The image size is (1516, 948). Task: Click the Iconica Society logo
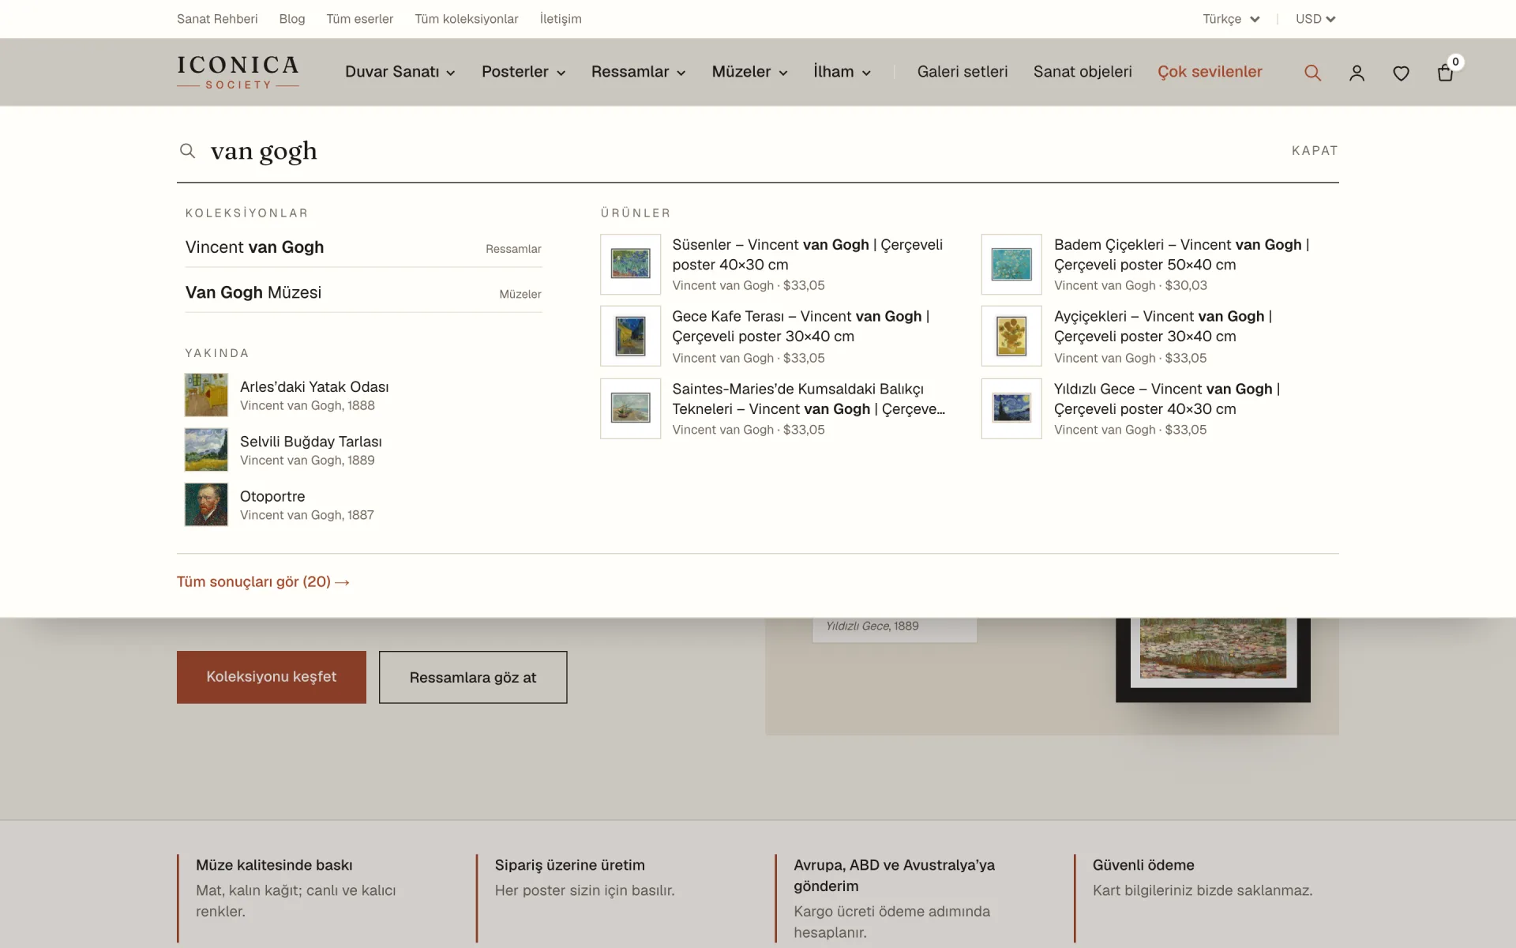(x=238, y=72)
